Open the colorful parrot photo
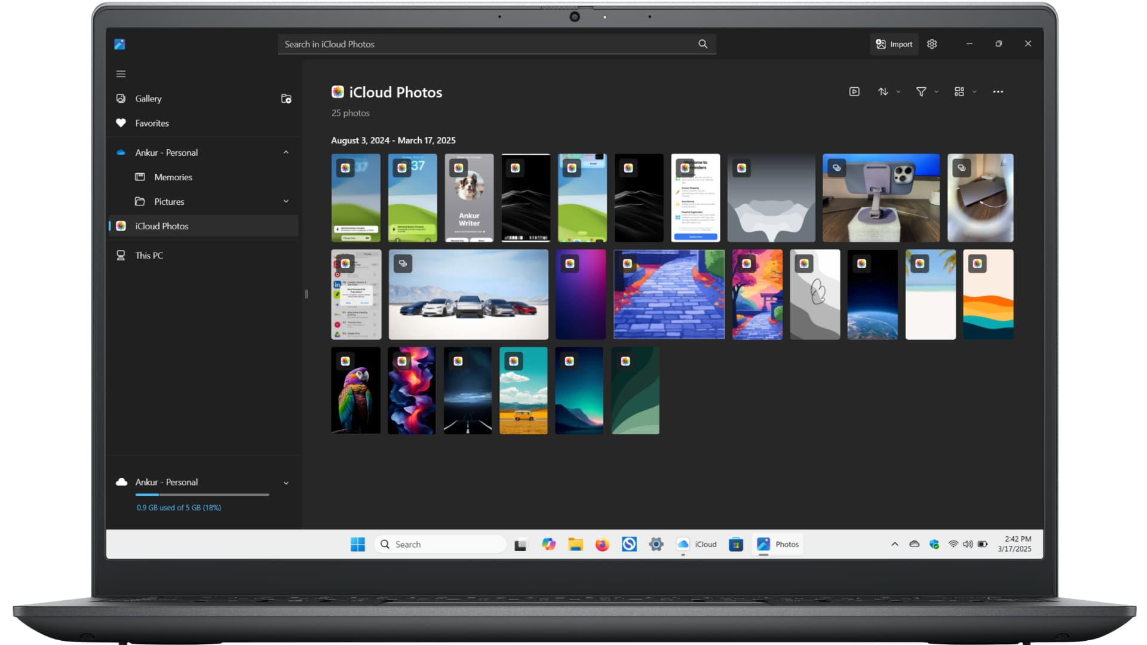1147x645 pixels. (355, 391)
